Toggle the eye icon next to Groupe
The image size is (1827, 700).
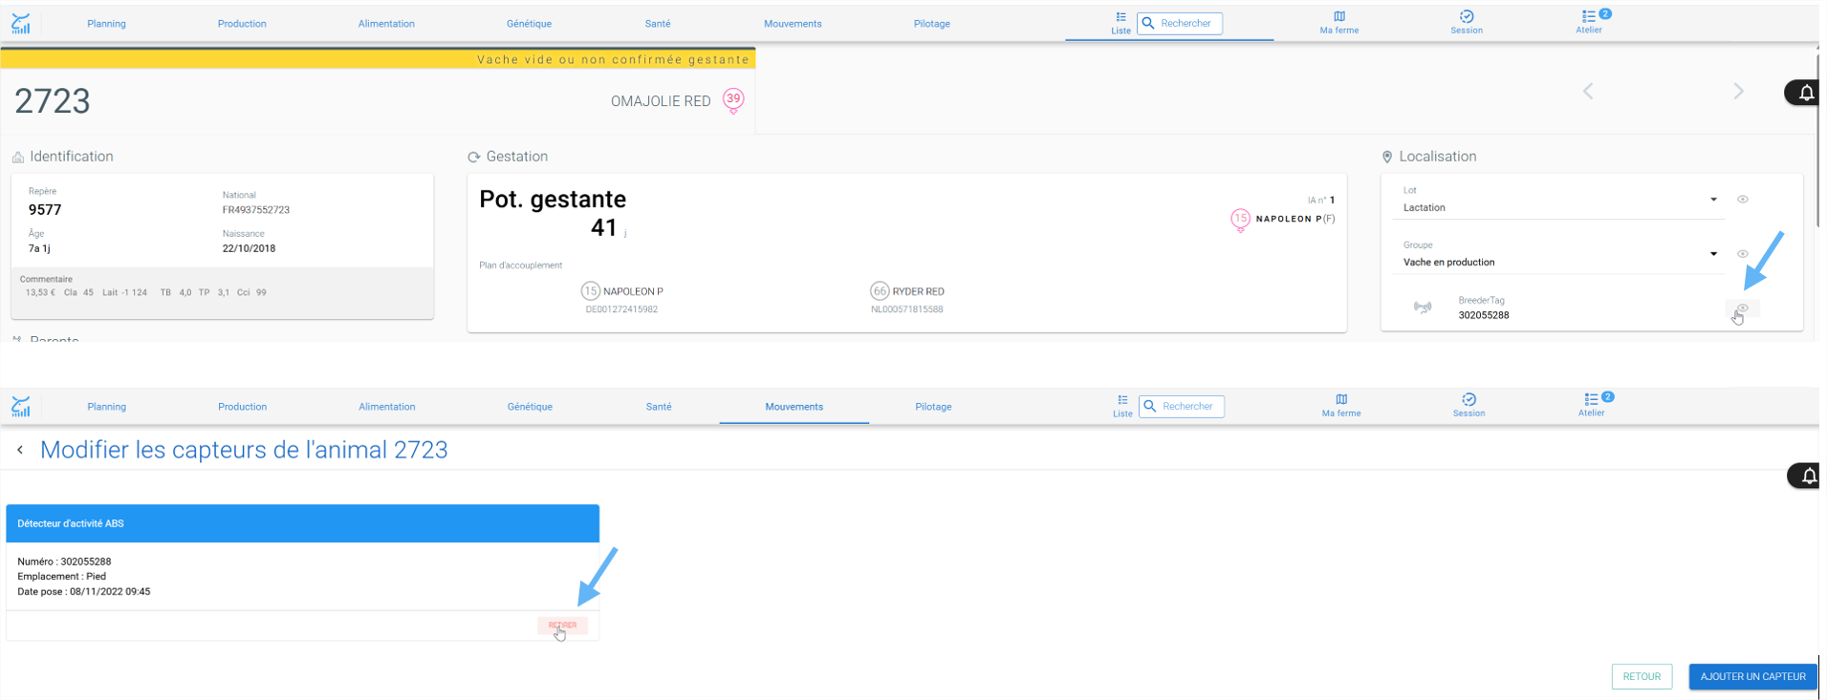pyautogui.click(x=1743, y=254)
